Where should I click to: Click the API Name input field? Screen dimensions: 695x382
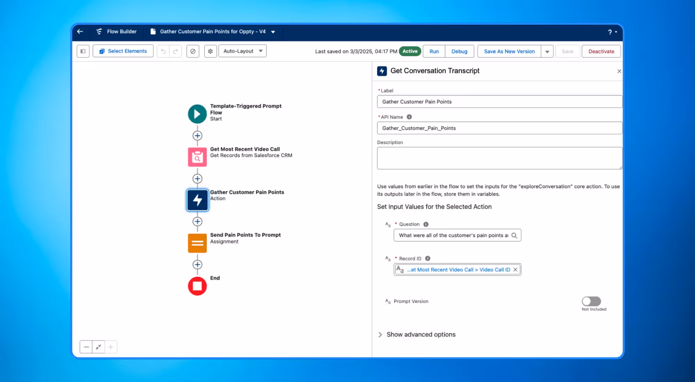coord(499,128)
